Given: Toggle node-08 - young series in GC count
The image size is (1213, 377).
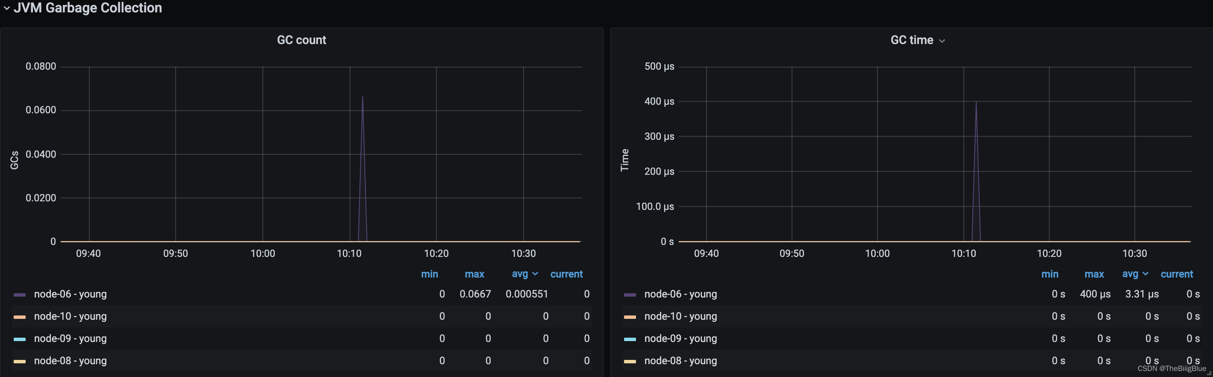Looking at the screenshot, I should pos(70,360).
